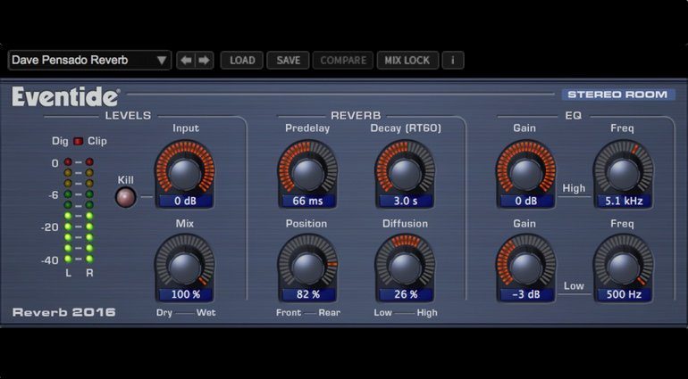This screenshot has height=379, width=688.
Task: Click the LOAD button
Action: (242, 61)
